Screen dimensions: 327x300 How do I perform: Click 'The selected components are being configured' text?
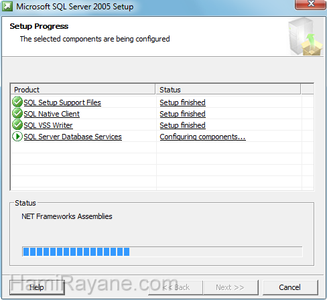click(94, 39)
